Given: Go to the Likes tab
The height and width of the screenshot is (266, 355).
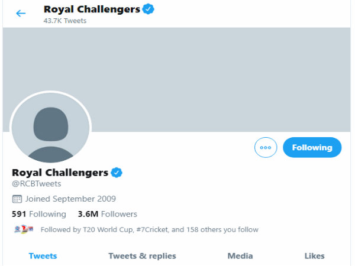Looking at the screenshot, I should (x=314, y=256).
